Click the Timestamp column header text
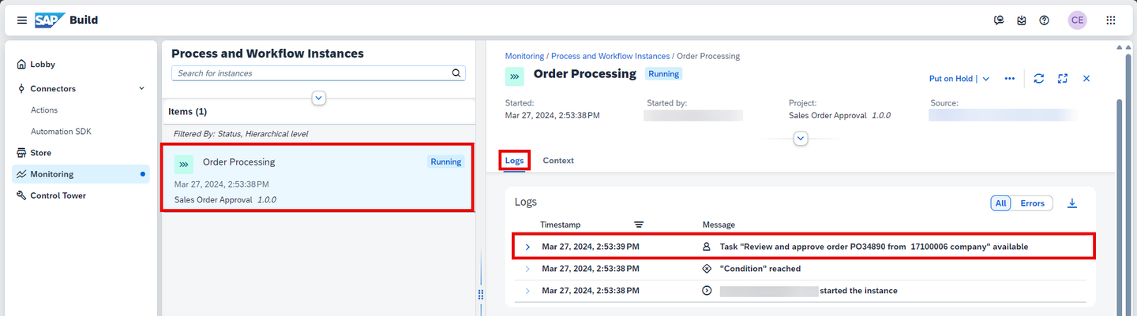 [561, 225]
